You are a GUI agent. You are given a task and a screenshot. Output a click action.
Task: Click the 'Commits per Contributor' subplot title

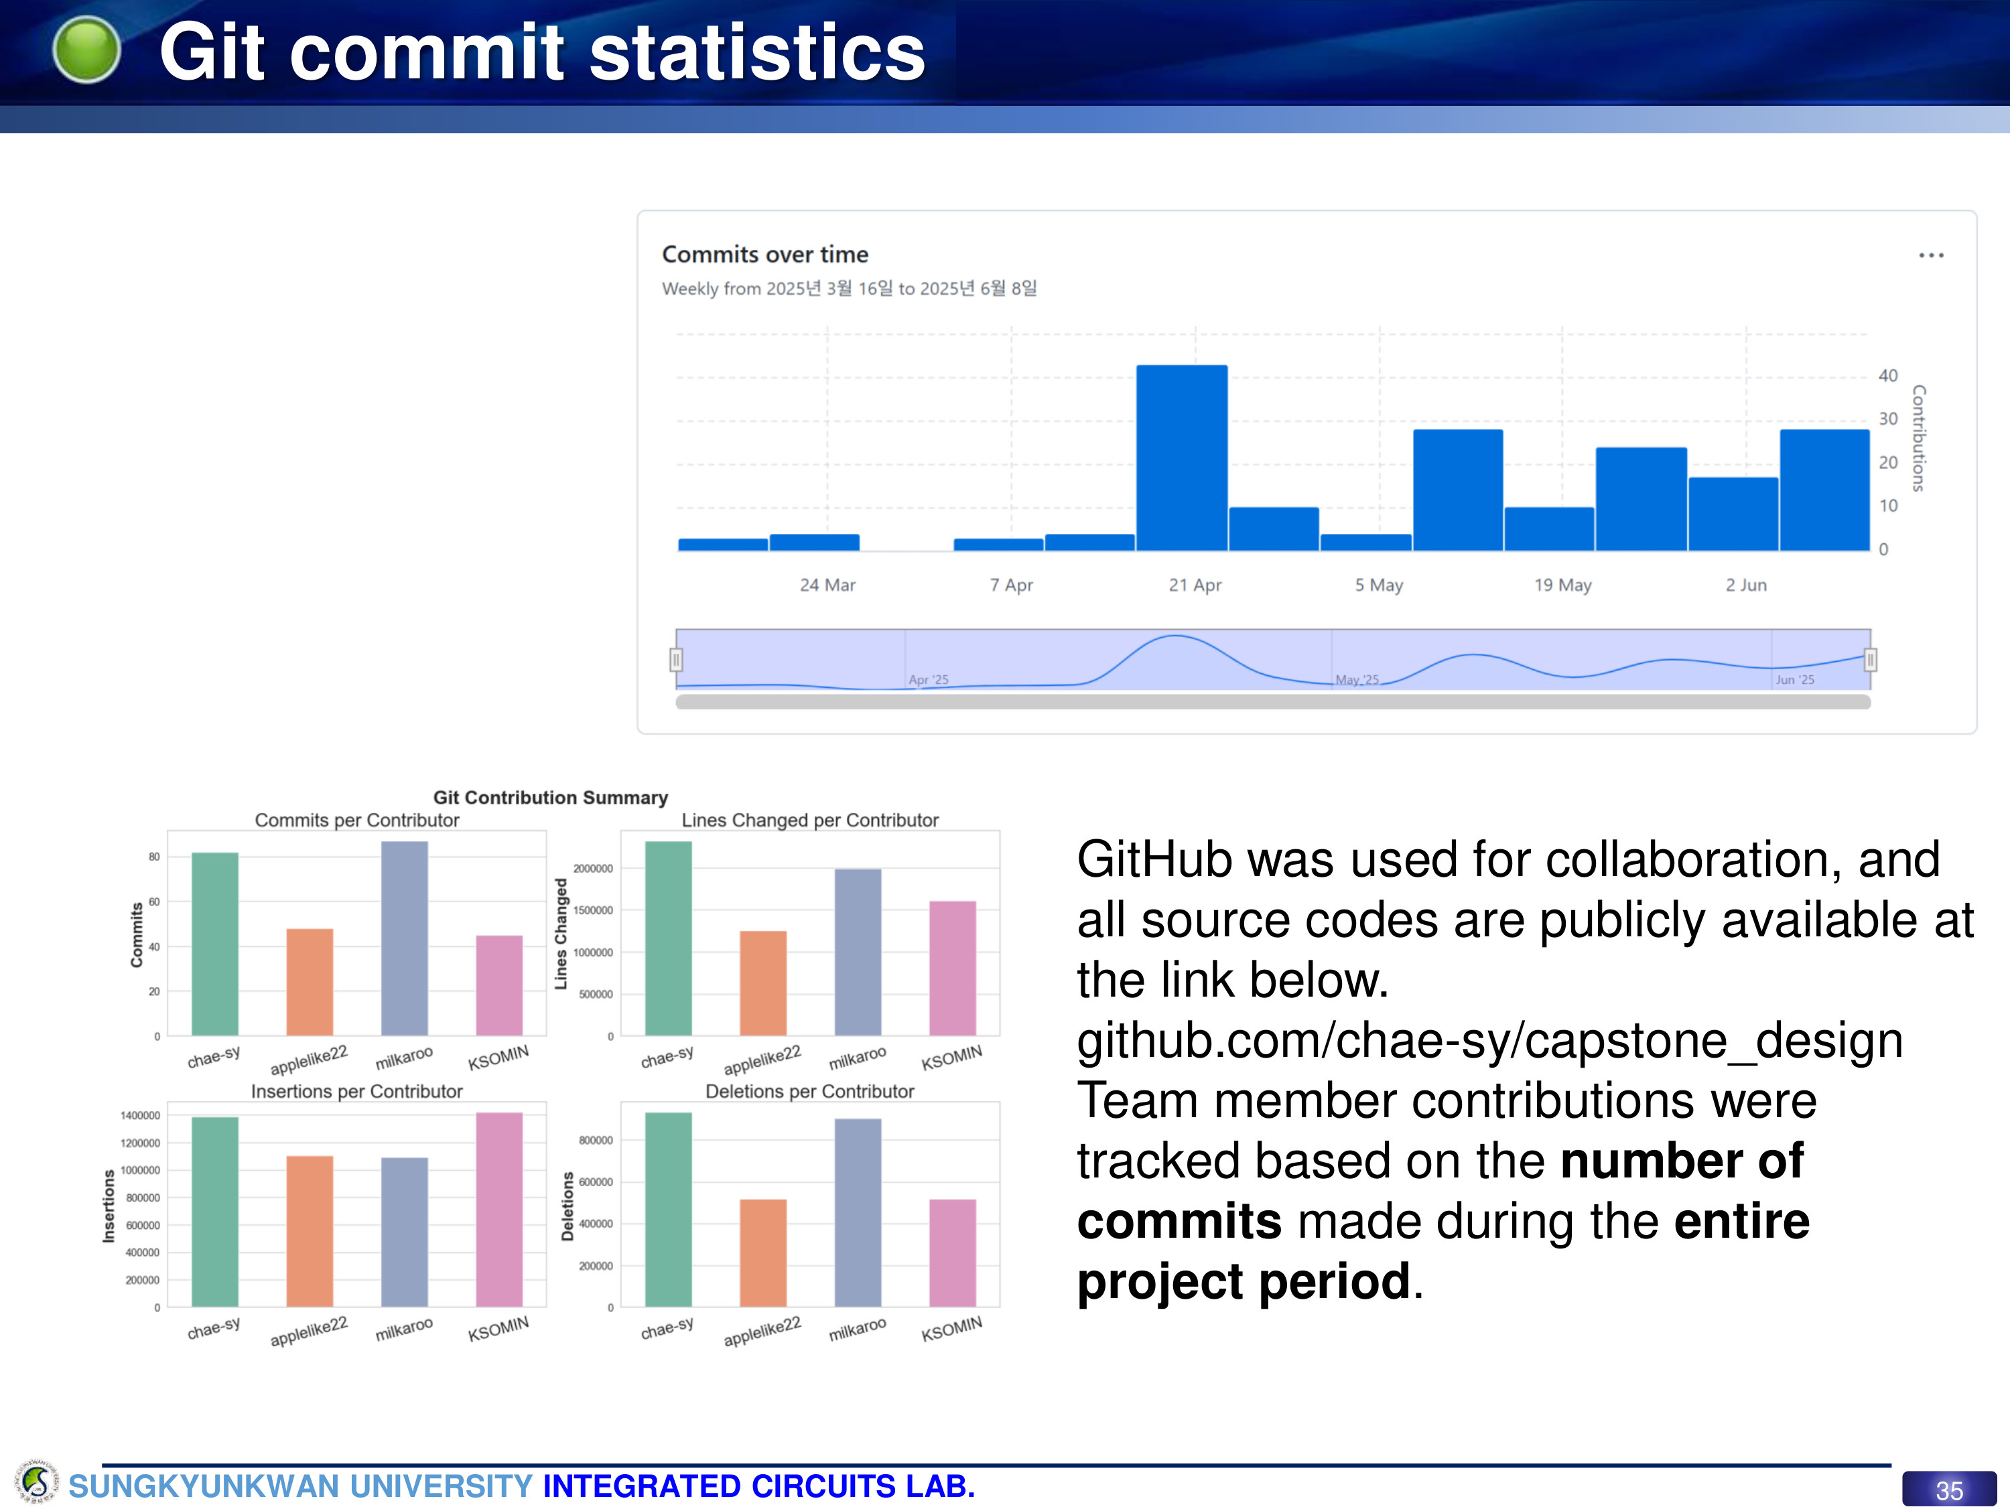click(357, 820)
